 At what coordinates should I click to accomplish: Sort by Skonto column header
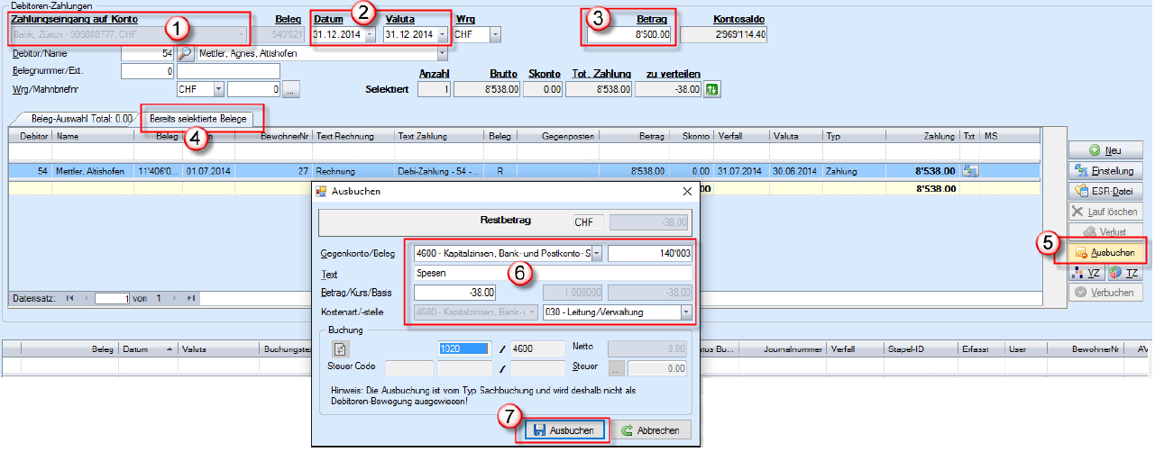click(x=692, y=136)
